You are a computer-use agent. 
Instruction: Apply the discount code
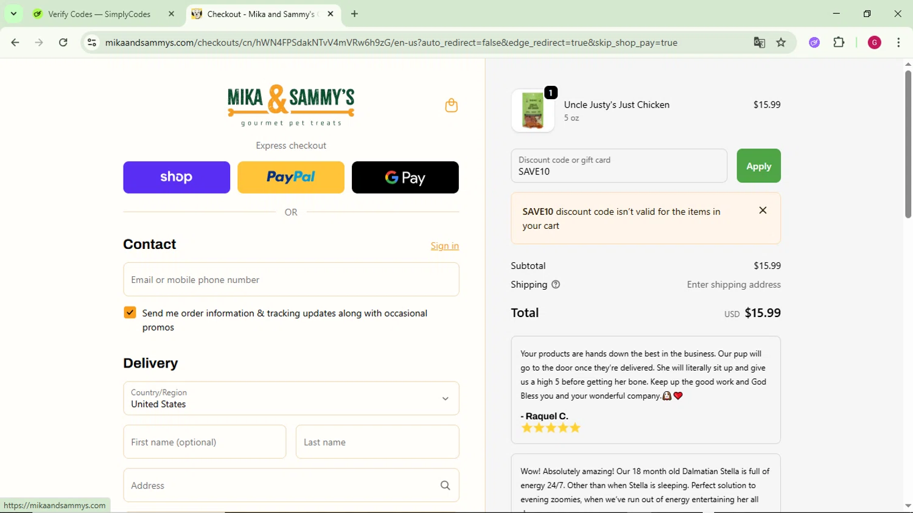(x=758, y=166)
